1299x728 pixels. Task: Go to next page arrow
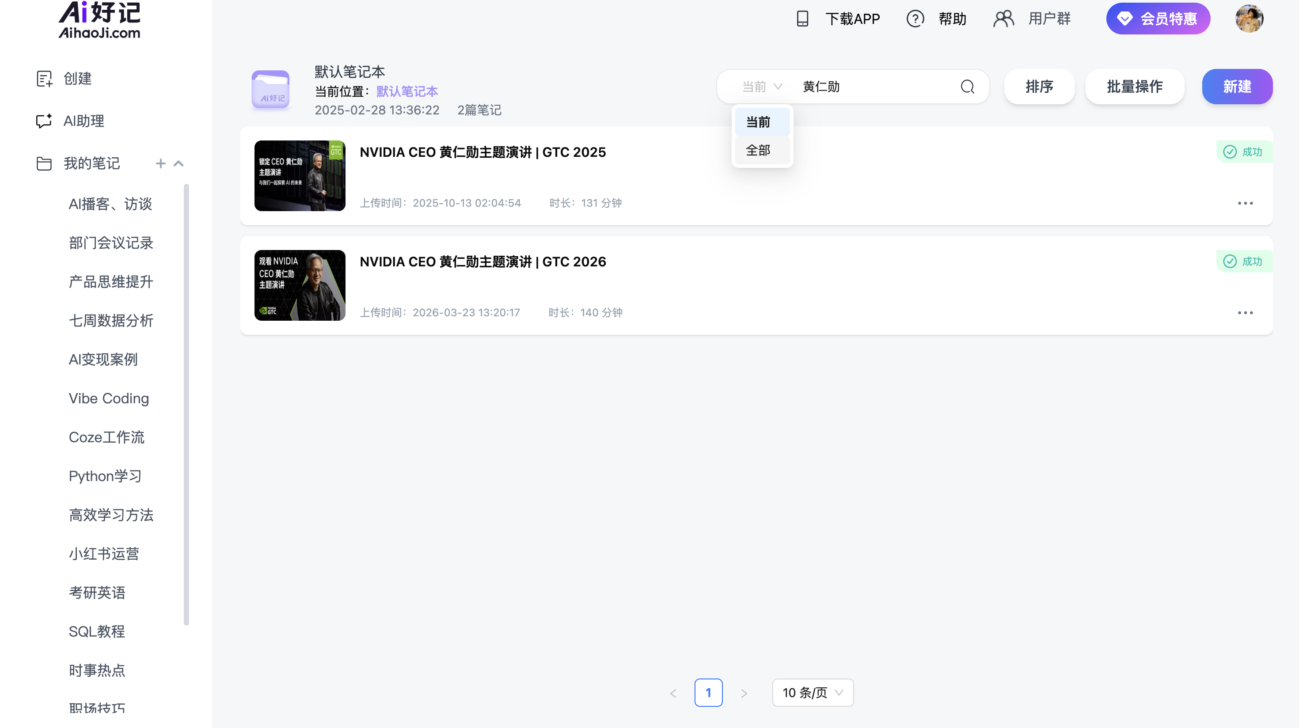pos(744,693)
